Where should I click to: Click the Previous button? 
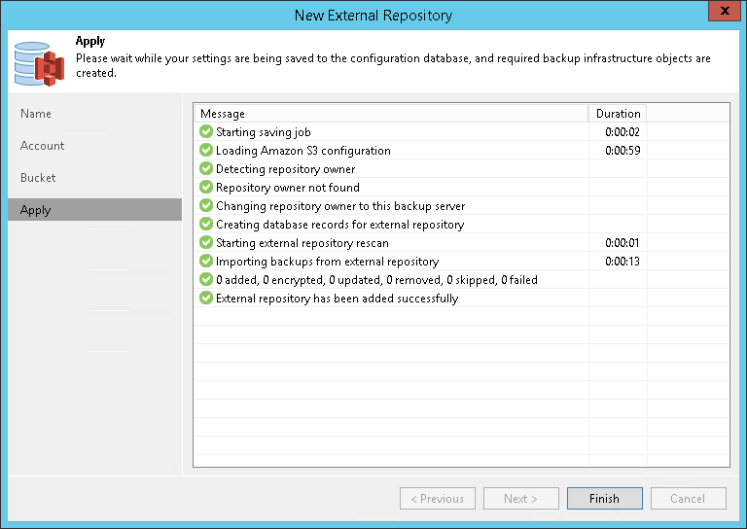point(437,499)
